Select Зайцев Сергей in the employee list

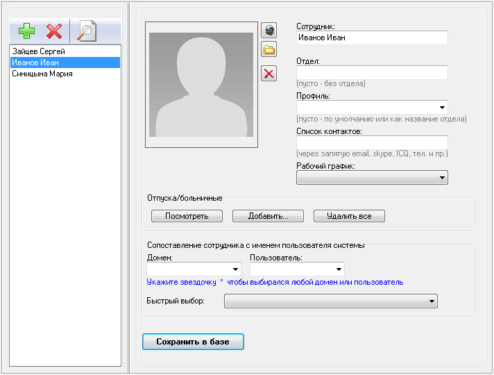tap(39, 51)
